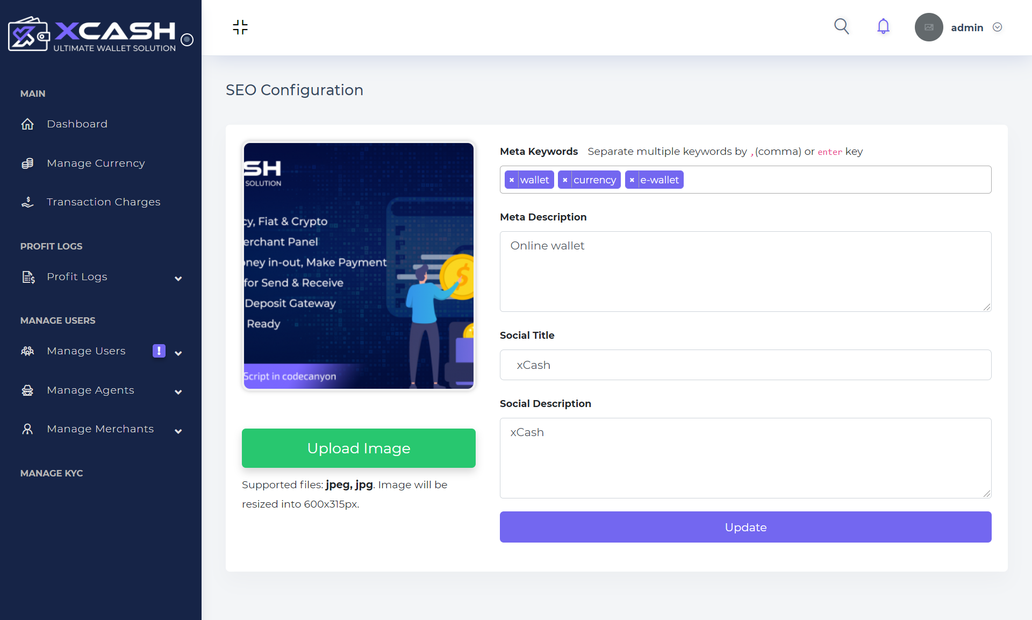Click the Update button
This screenshot has height=620, width=1032.
click(x=746, y=528)
